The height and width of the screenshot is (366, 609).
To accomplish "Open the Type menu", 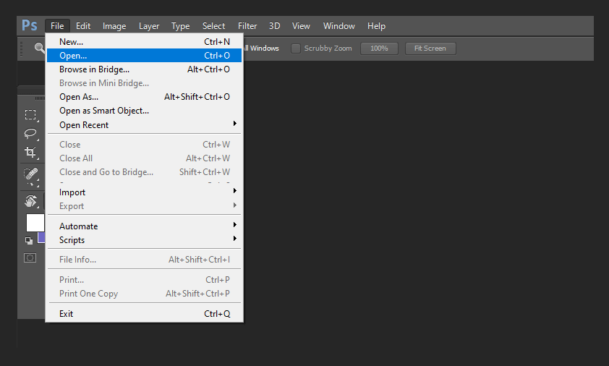I will (x=181, y=26).
